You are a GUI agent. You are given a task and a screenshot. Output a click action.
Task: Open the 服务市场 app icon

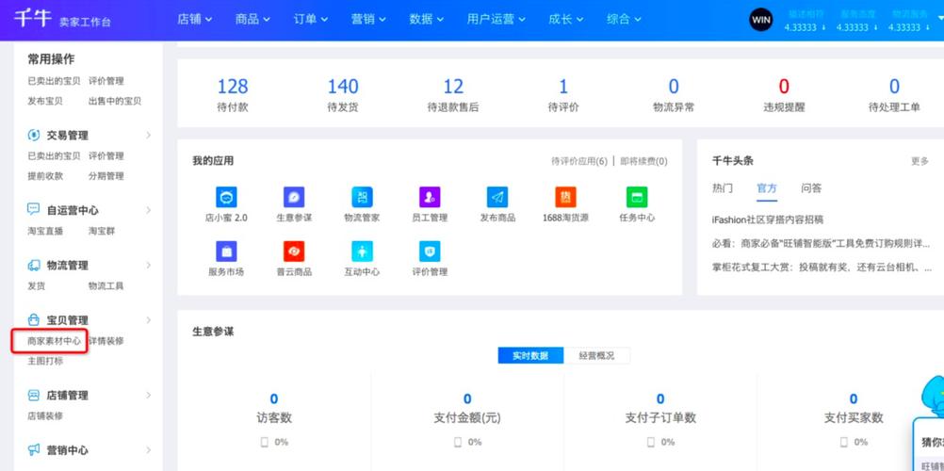226,252
